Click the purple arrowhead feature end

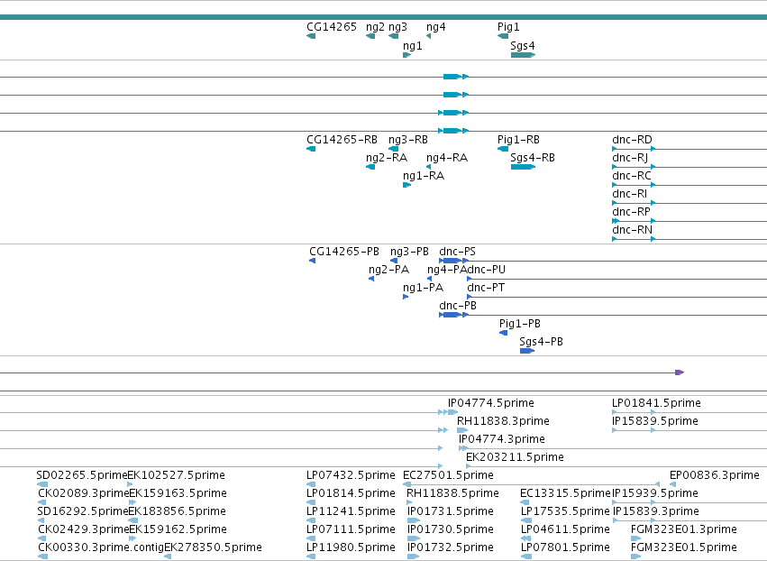click(x=680, y=372)
